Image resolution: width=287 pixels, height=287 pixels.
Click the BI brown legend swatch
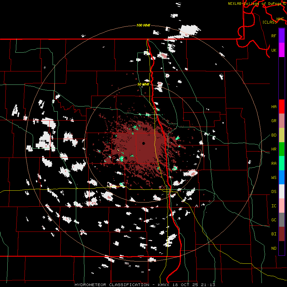tap(282, 234)
